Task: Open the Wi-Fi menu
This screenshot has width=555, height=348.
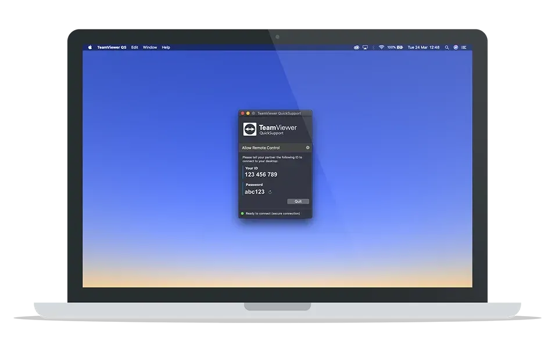Action: click(x=381, y=47)
